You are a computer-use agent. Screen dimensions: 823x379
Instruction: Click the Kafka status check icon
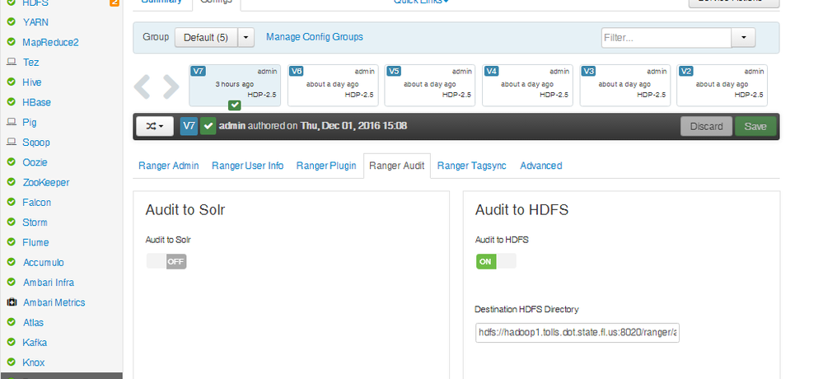click(x=11, y=342)
